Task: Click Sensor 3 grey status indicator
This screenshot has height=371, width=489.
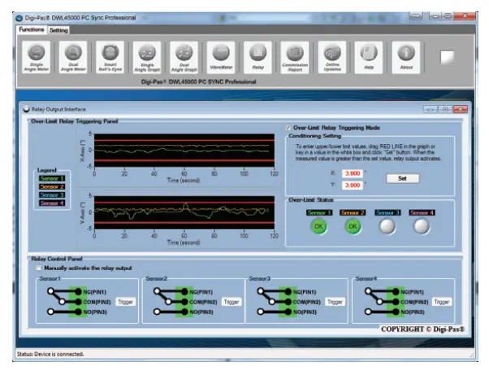Action: (x=387, y=226)
